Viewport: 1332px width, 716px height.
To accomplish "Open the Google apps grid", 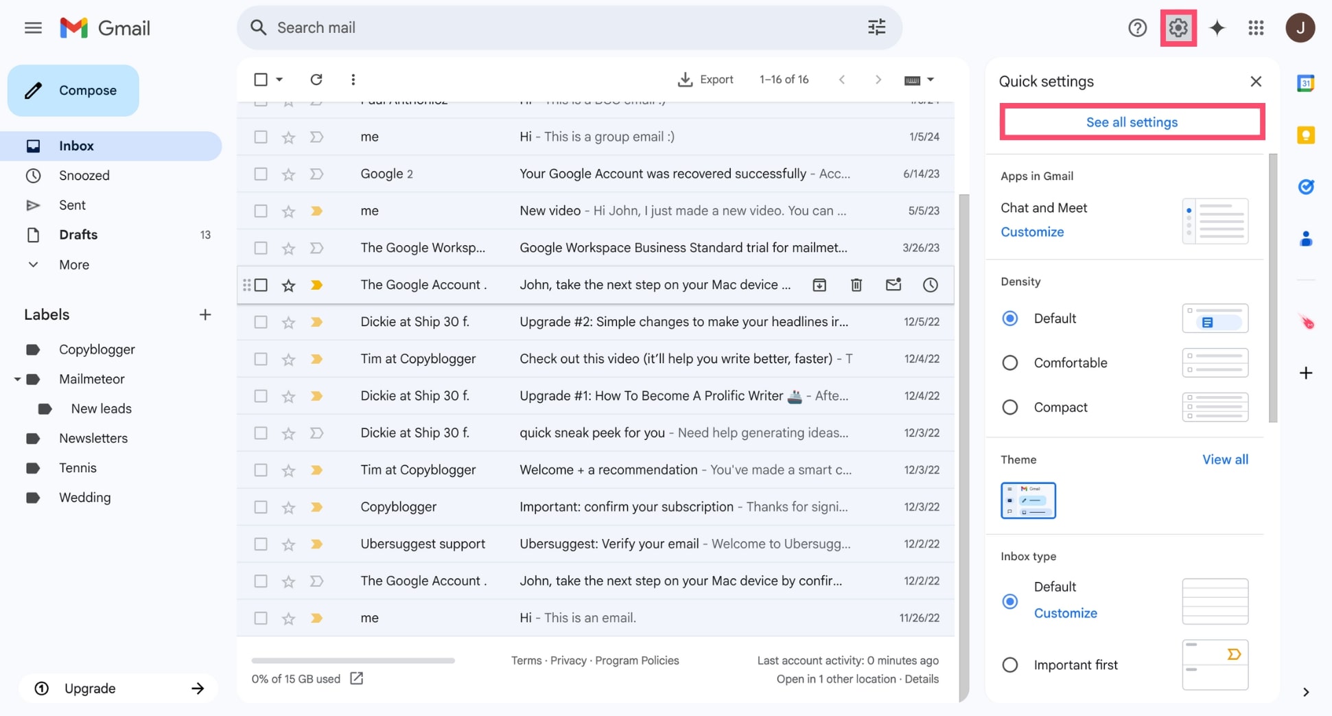I will pos(1256,28).
